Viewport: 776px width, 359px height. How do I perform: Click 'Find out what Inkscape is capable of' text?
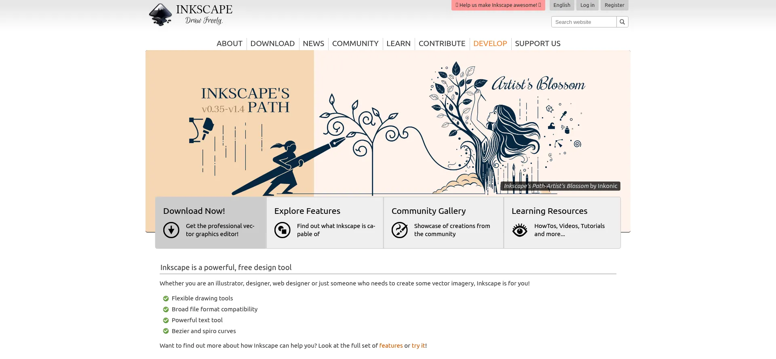pos(336,230)
